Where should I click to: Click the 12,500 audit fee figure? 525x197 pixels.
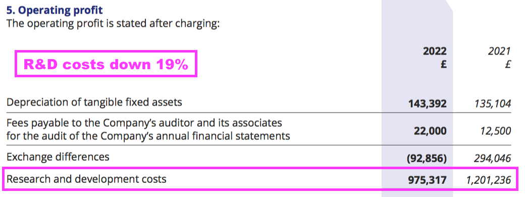(496, 131)
